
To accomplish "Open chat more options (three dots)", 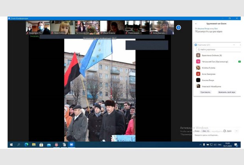I will [x=237, y=131].
